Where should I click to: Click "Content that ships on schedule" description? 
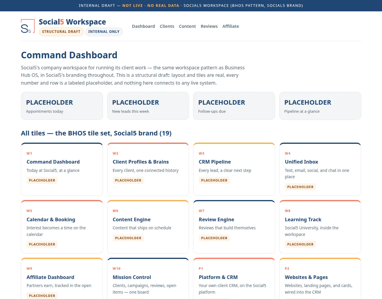[142, 228]
